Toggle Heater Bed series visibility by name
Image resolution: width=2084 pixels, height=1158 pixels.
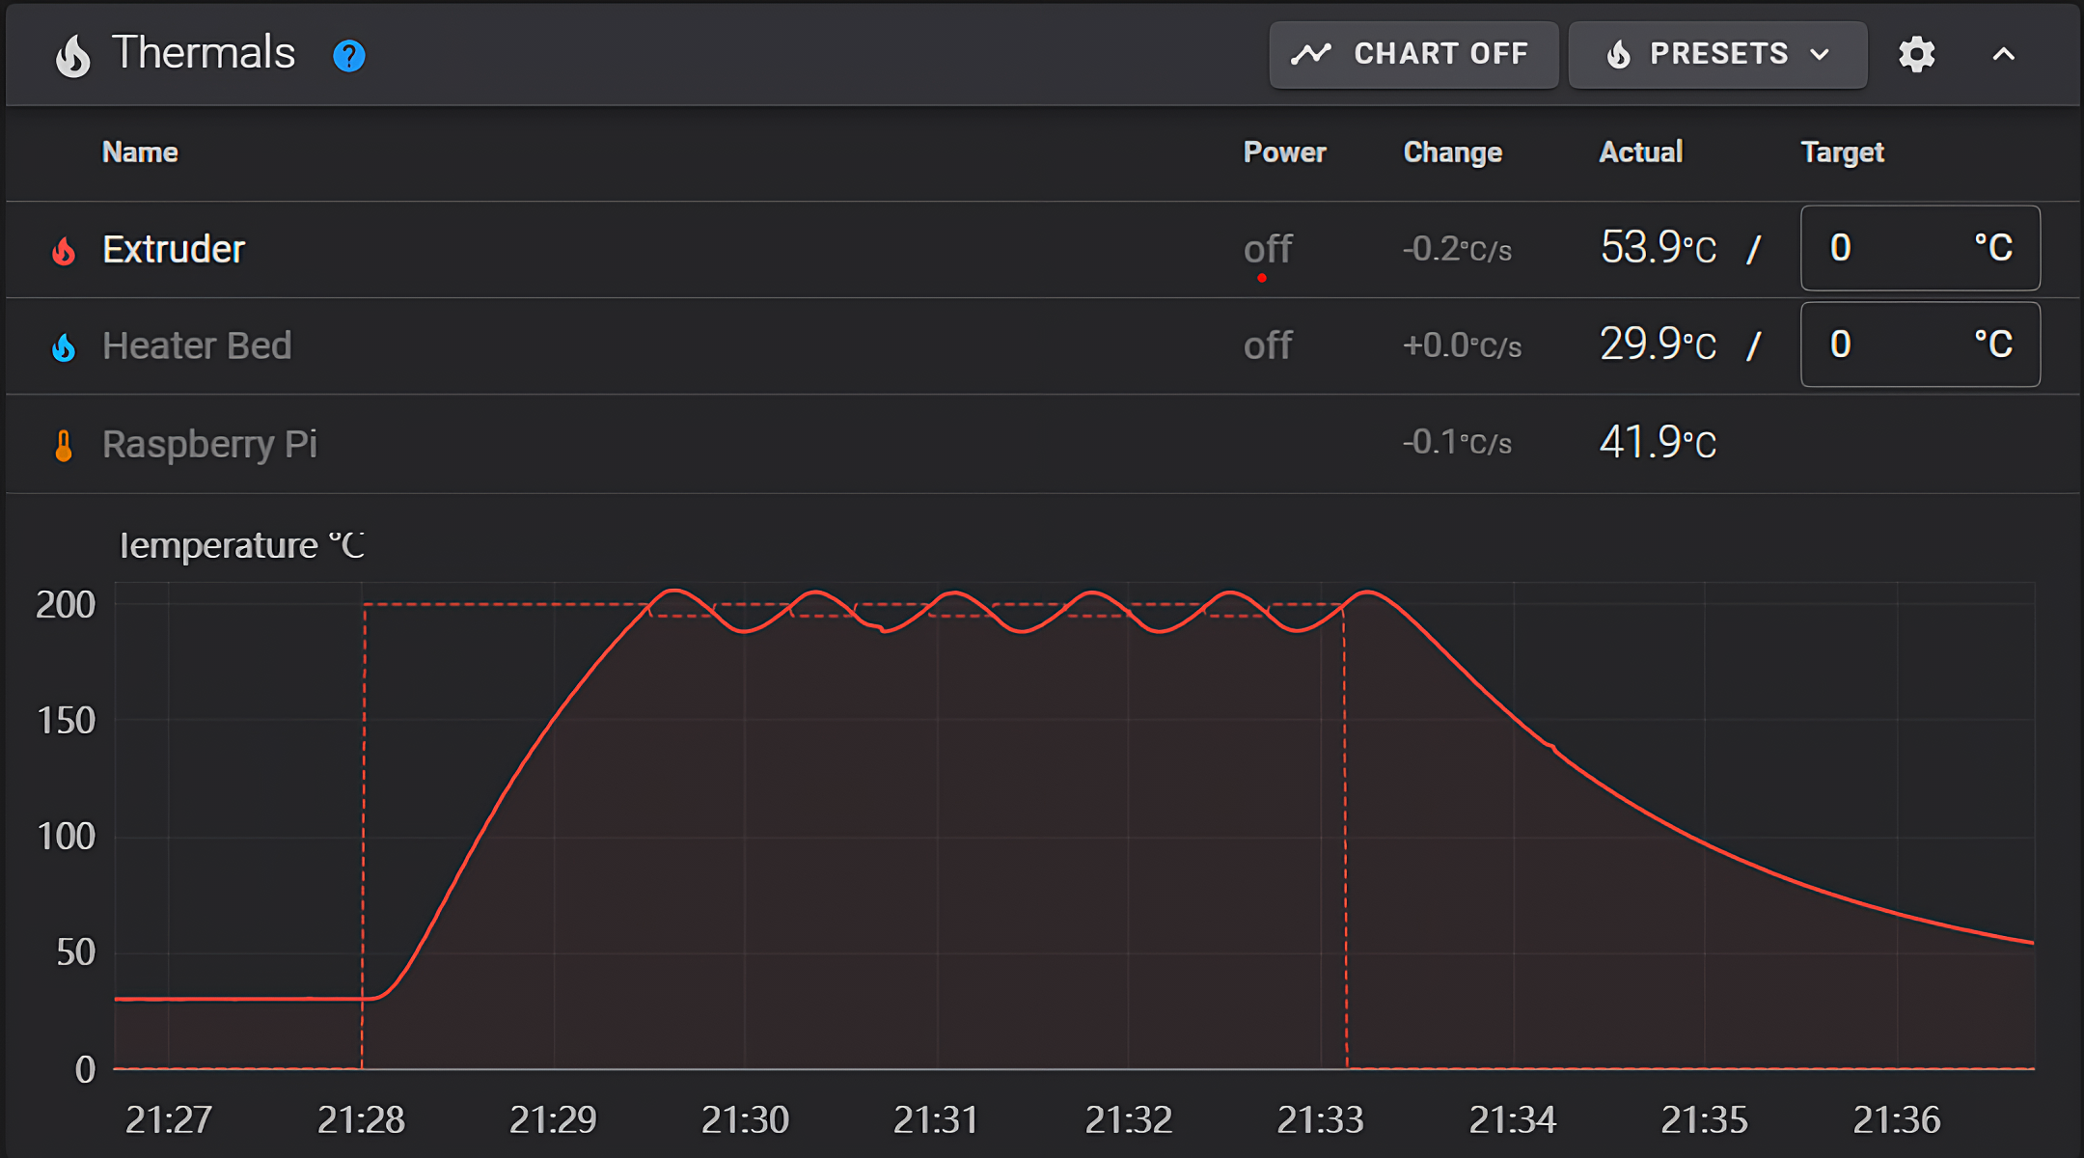click(197, 346)
